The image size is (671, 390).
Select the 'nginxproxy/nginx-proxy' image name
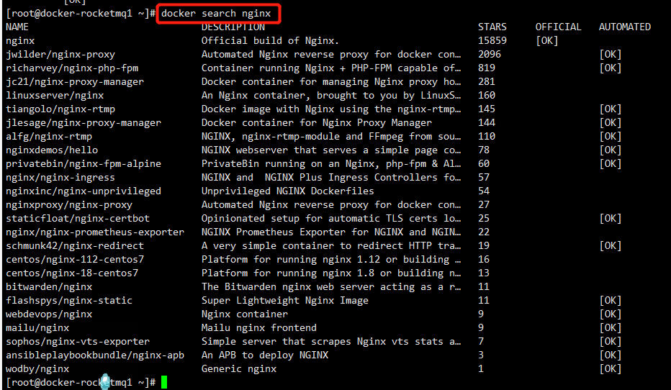[x=69, y=205]
